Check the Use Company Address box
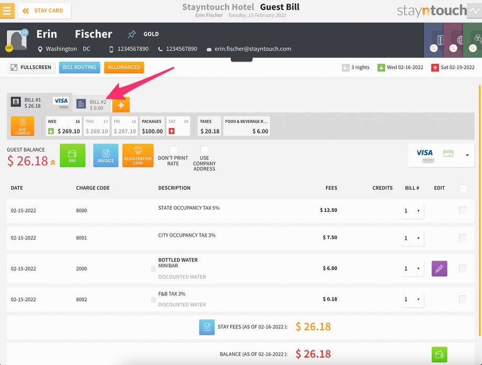 tap(204, 150)
